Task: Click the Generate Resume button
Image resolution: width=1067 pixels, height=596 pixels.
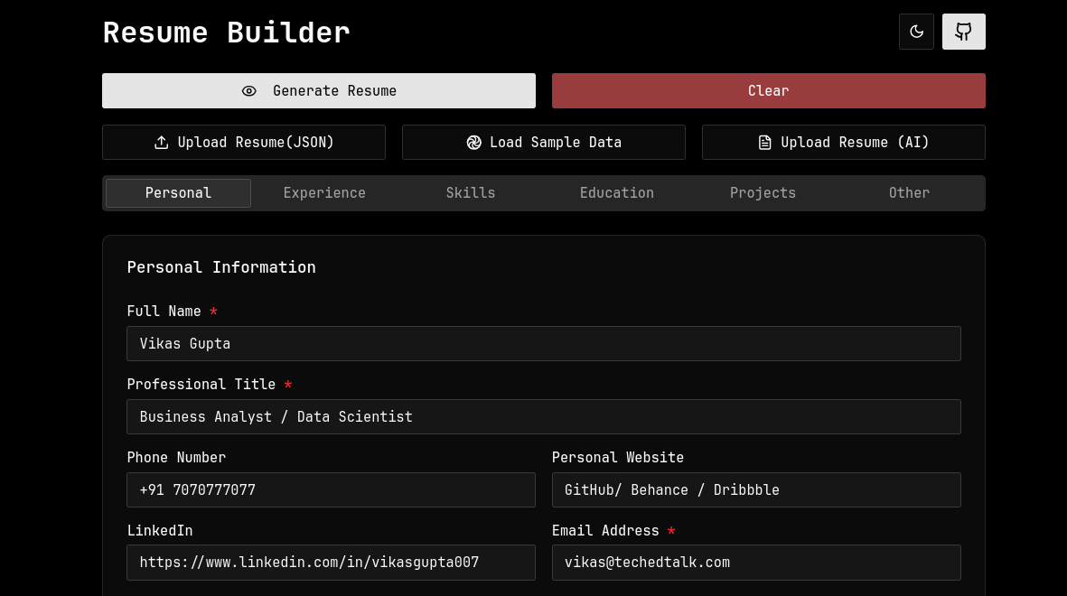Action: (318, 90)
